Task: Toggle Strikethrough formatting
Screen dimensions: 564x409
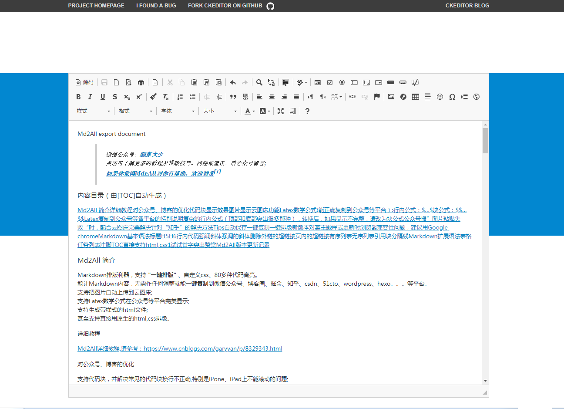Action: point(115,97)
